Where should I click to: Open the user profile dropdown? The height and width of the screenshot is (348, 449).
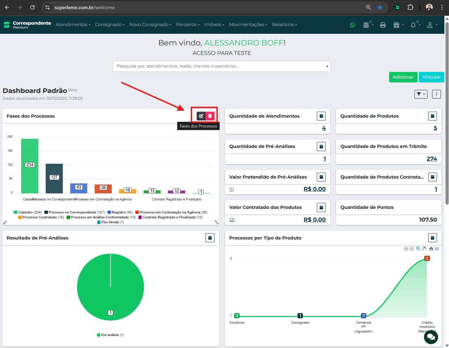pos(432,25)
